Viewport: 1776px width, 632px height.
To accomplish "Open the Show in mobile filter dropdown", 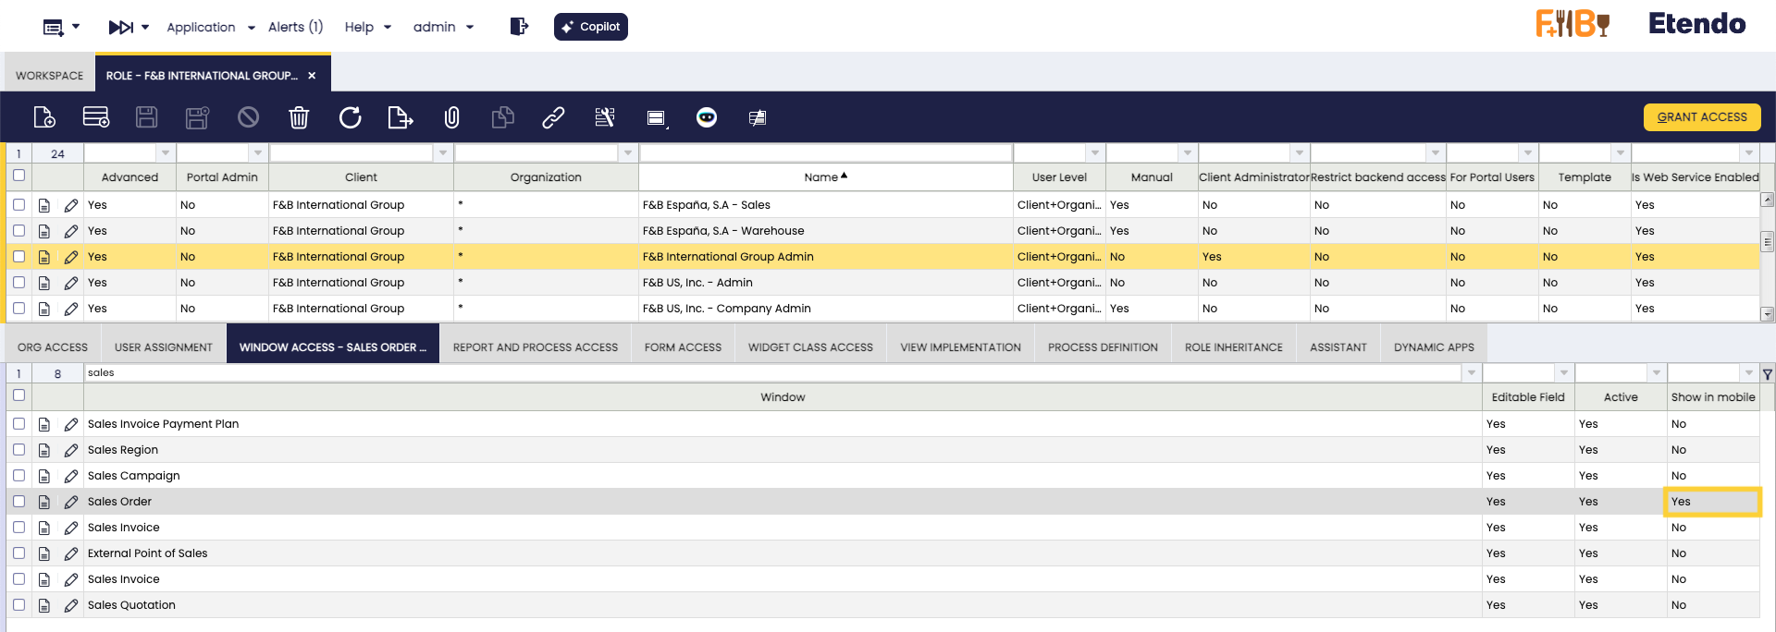I will click(x=1749, y=373).
